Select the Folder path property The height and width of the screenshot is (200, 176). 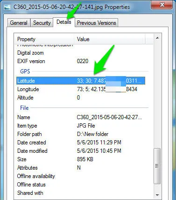[x=29, y=134]
